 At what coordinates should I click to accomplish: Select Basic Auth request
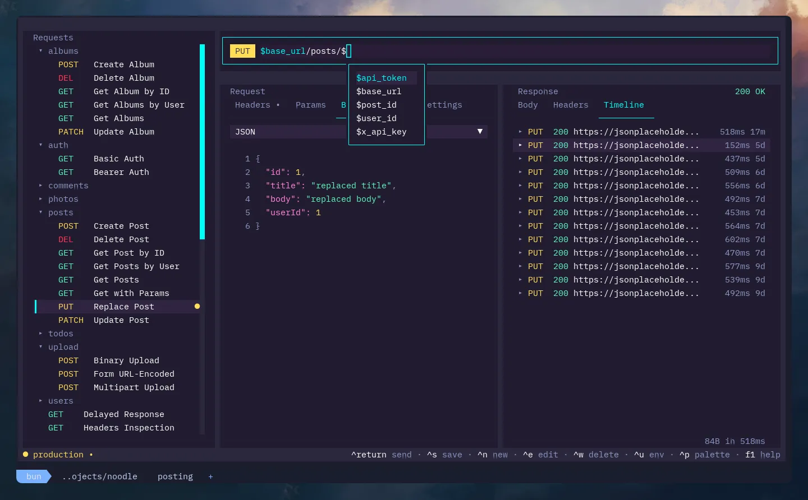click(x=119, y=159)
